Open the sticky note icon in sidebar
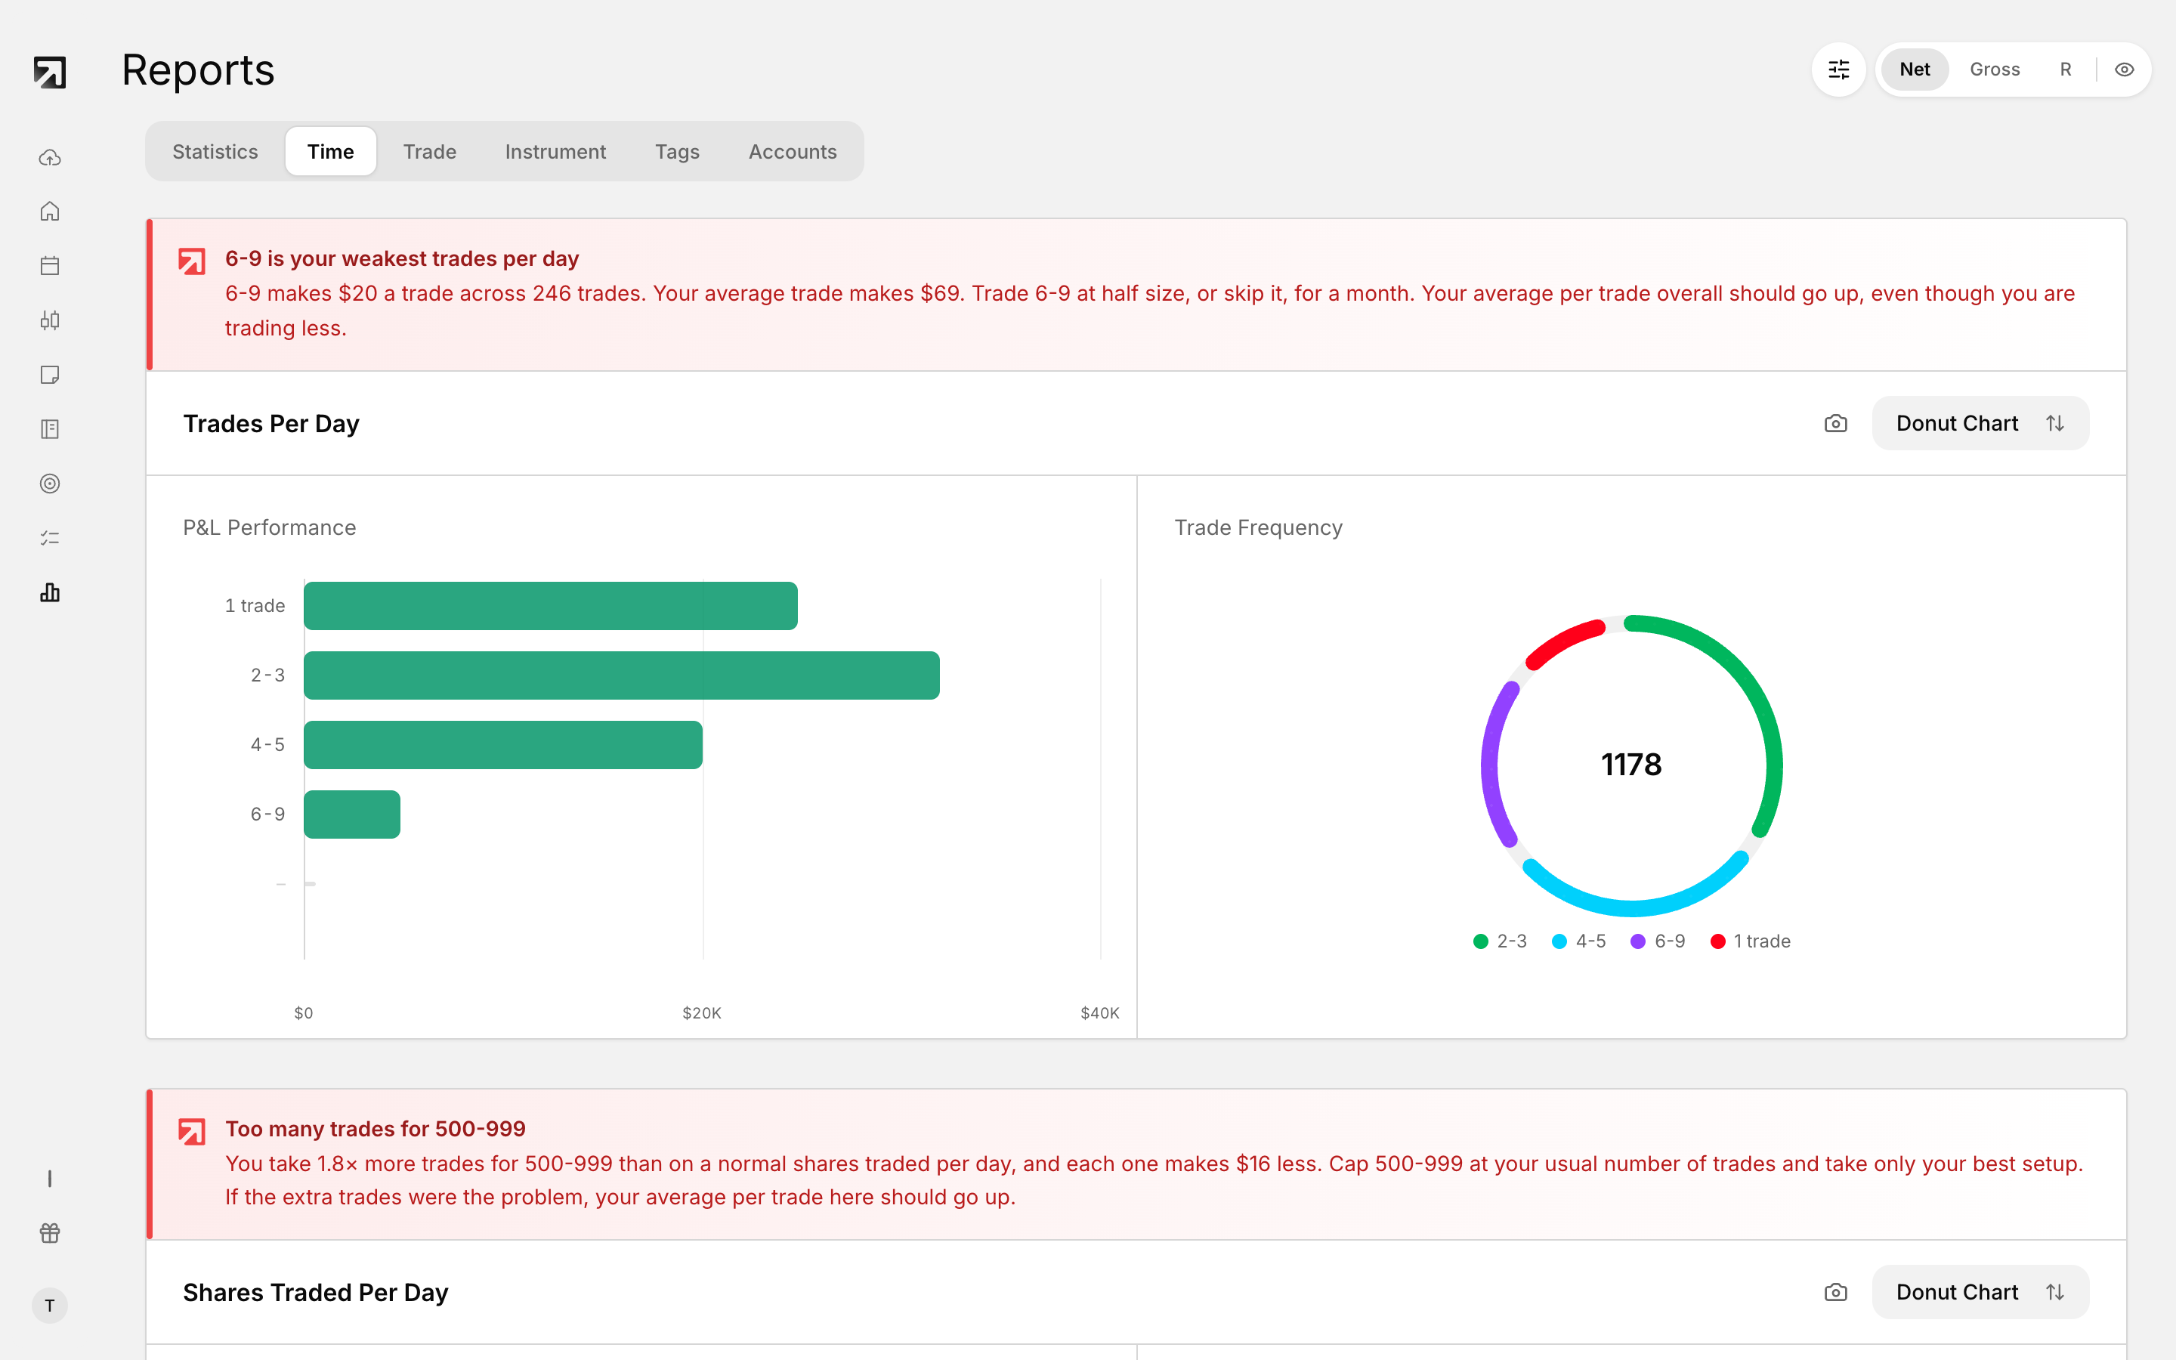The width and height of the screenshot is (2176, 1360). coord(49,374)
